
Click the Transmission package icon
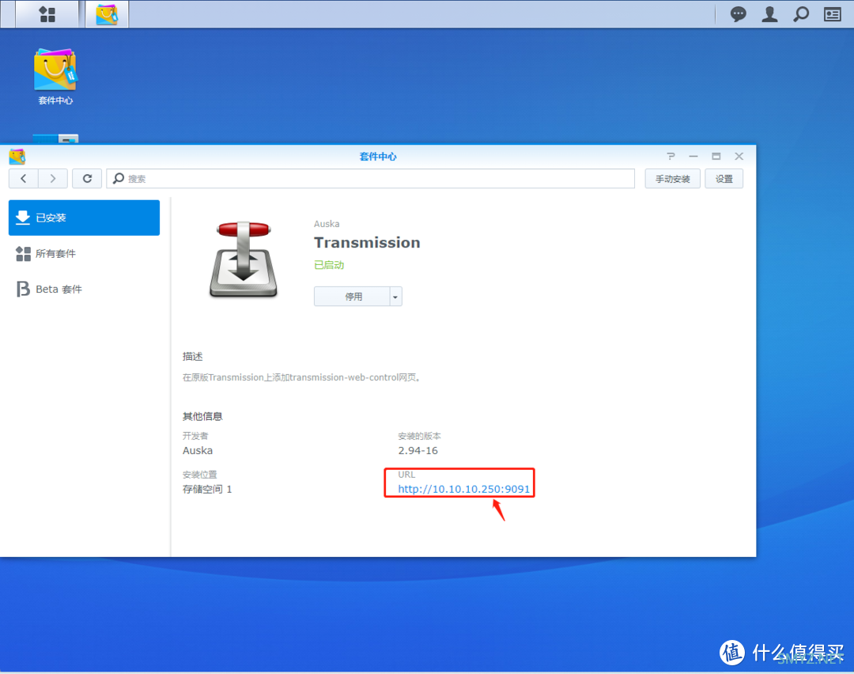click(244, 259)
